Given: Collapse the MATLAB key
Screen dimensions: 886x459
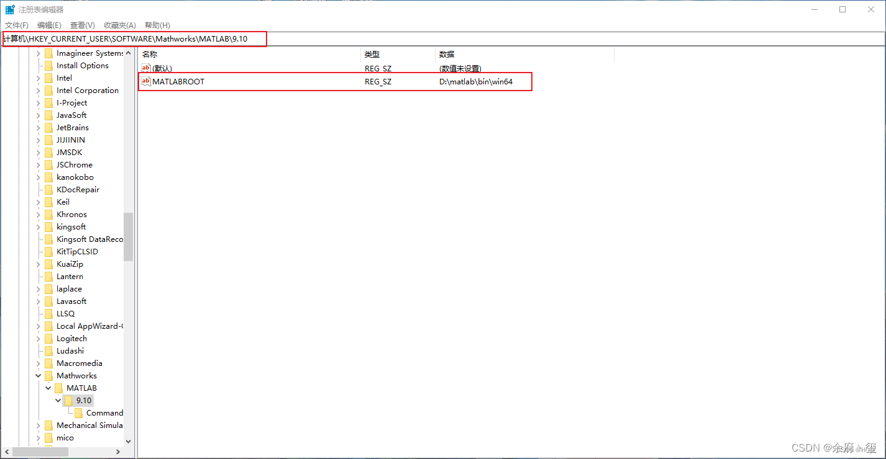Looking at the screenshot, I should click(48, 388).
